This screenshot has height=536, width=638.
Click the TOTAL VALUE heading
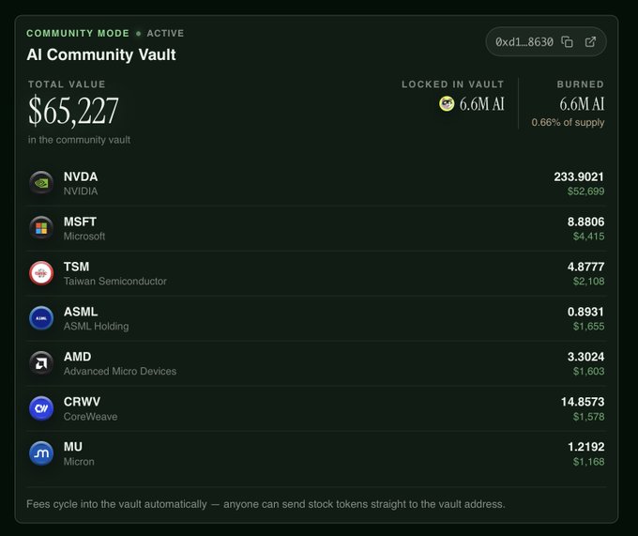tap(67, 84)
